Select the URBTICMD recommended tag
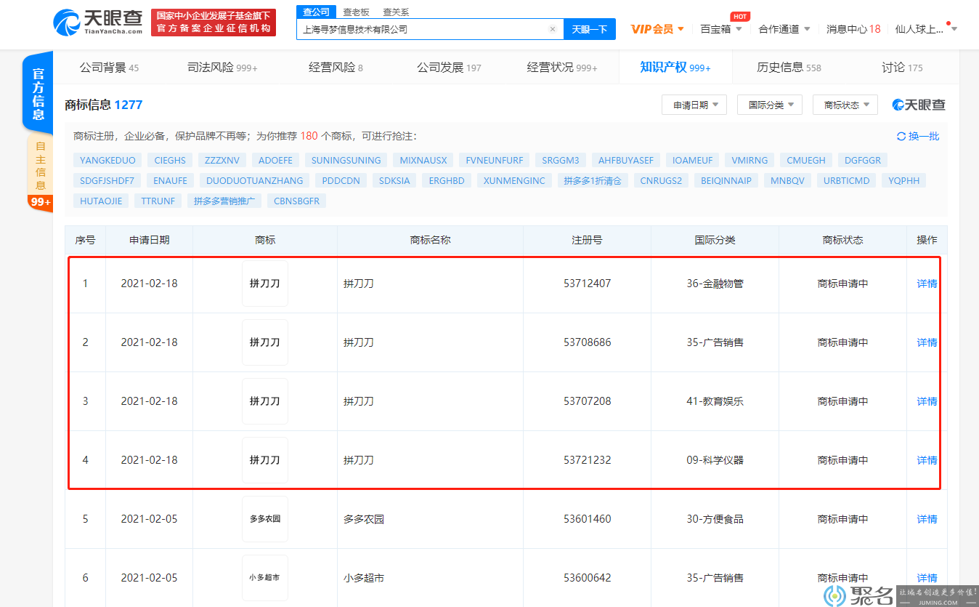979x607 pixels. [846, 181]
